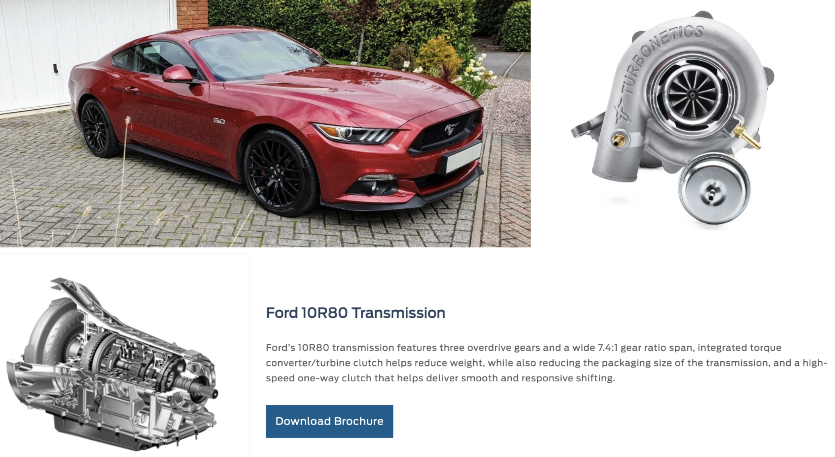The height and width of the screenshot is (457, 835).
Task: Click the blank front license plate
Action: point(463,156)
